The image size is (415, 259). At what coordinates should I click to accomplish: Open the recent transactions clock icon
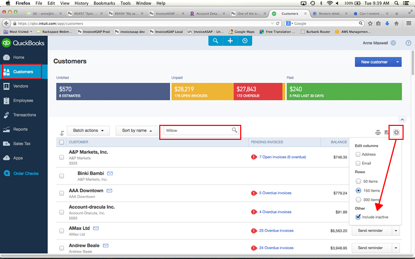(245, 41)
